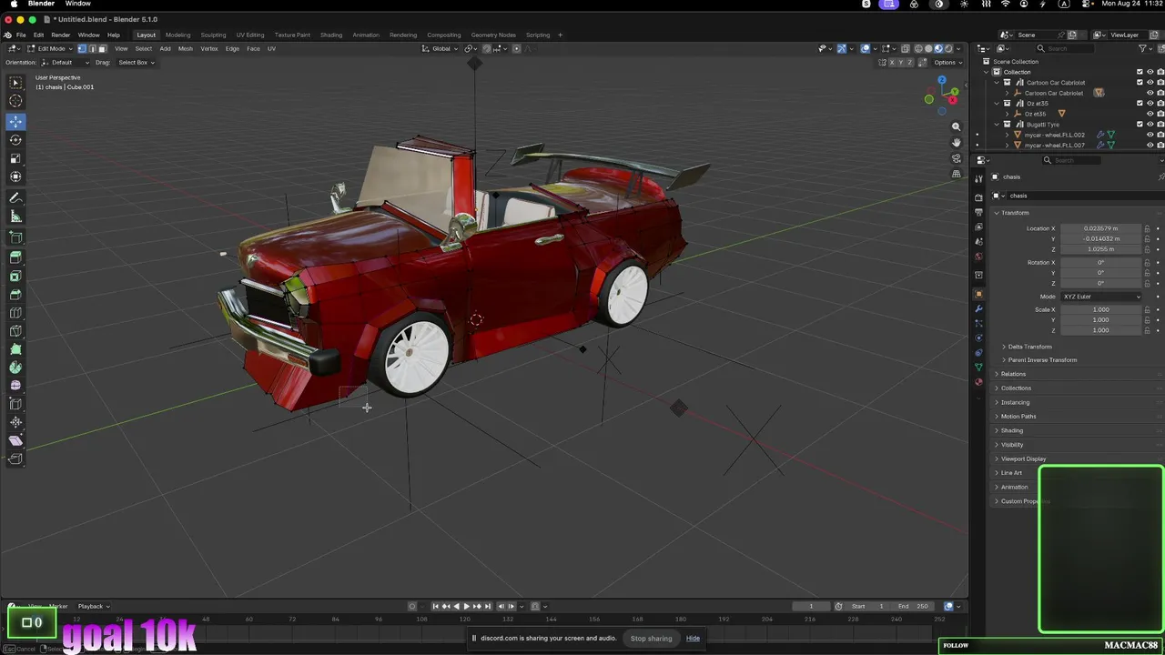
Task: Click the viewport zoom magnifier icon
Action: click(956, 126)
